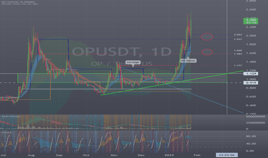268x158 pixels.
Task: Select the 1.917 level text on the chart
Action: (x=238, y=39)
